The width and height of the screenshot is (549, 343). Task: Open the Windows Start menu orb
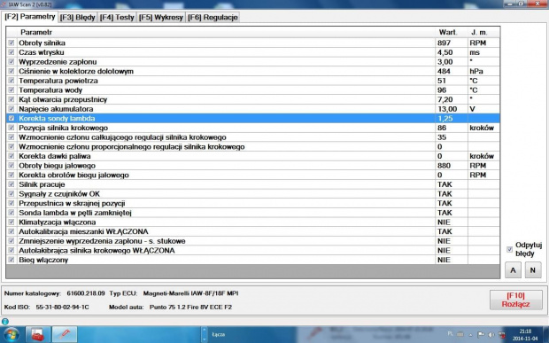coord(12,335)
